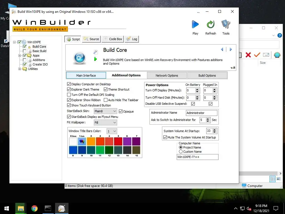Toggle the Build Core tree checkbox
The height and width of the screenshot is (214, 285).
click(24, 47)
